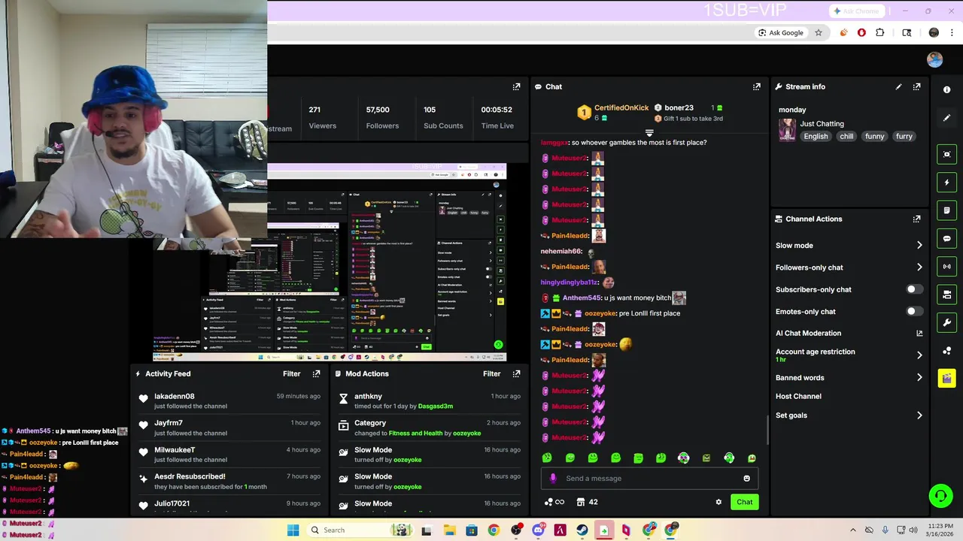Focus the Send a message field
This screenshot has width=963, height=541.
pos(649,479)
